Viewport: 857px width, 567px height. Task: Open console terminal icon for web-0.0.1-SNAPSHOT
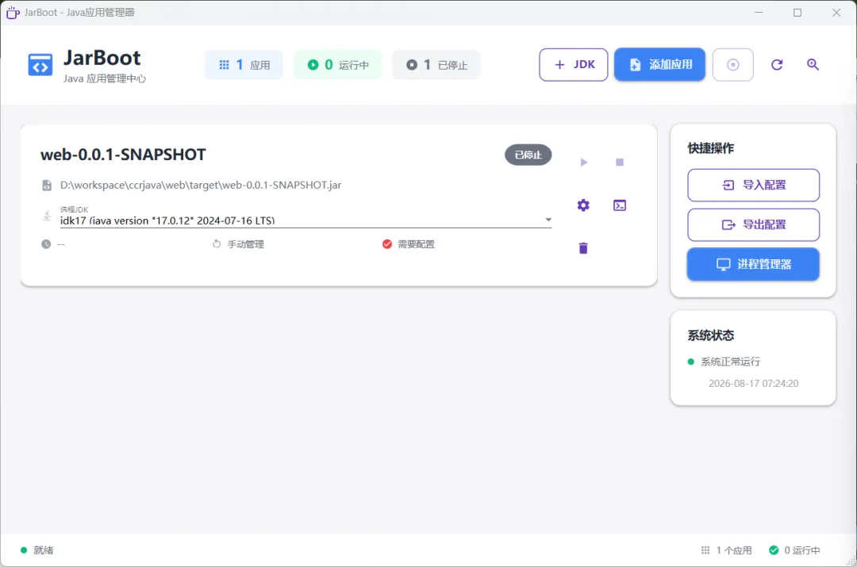[x=619, y=205]
